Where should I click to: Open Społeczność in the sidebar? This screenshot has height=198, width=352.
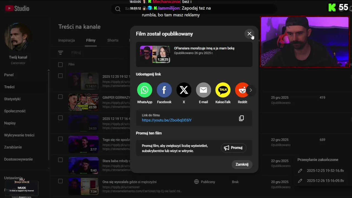click(15, 111)
